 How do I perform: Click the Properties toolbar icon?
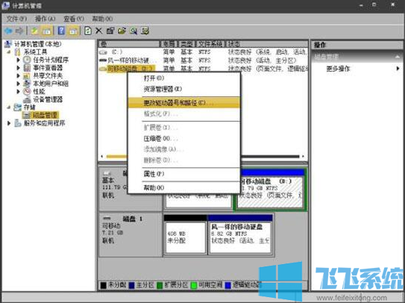pyautogui.click(x=110, y=31)
